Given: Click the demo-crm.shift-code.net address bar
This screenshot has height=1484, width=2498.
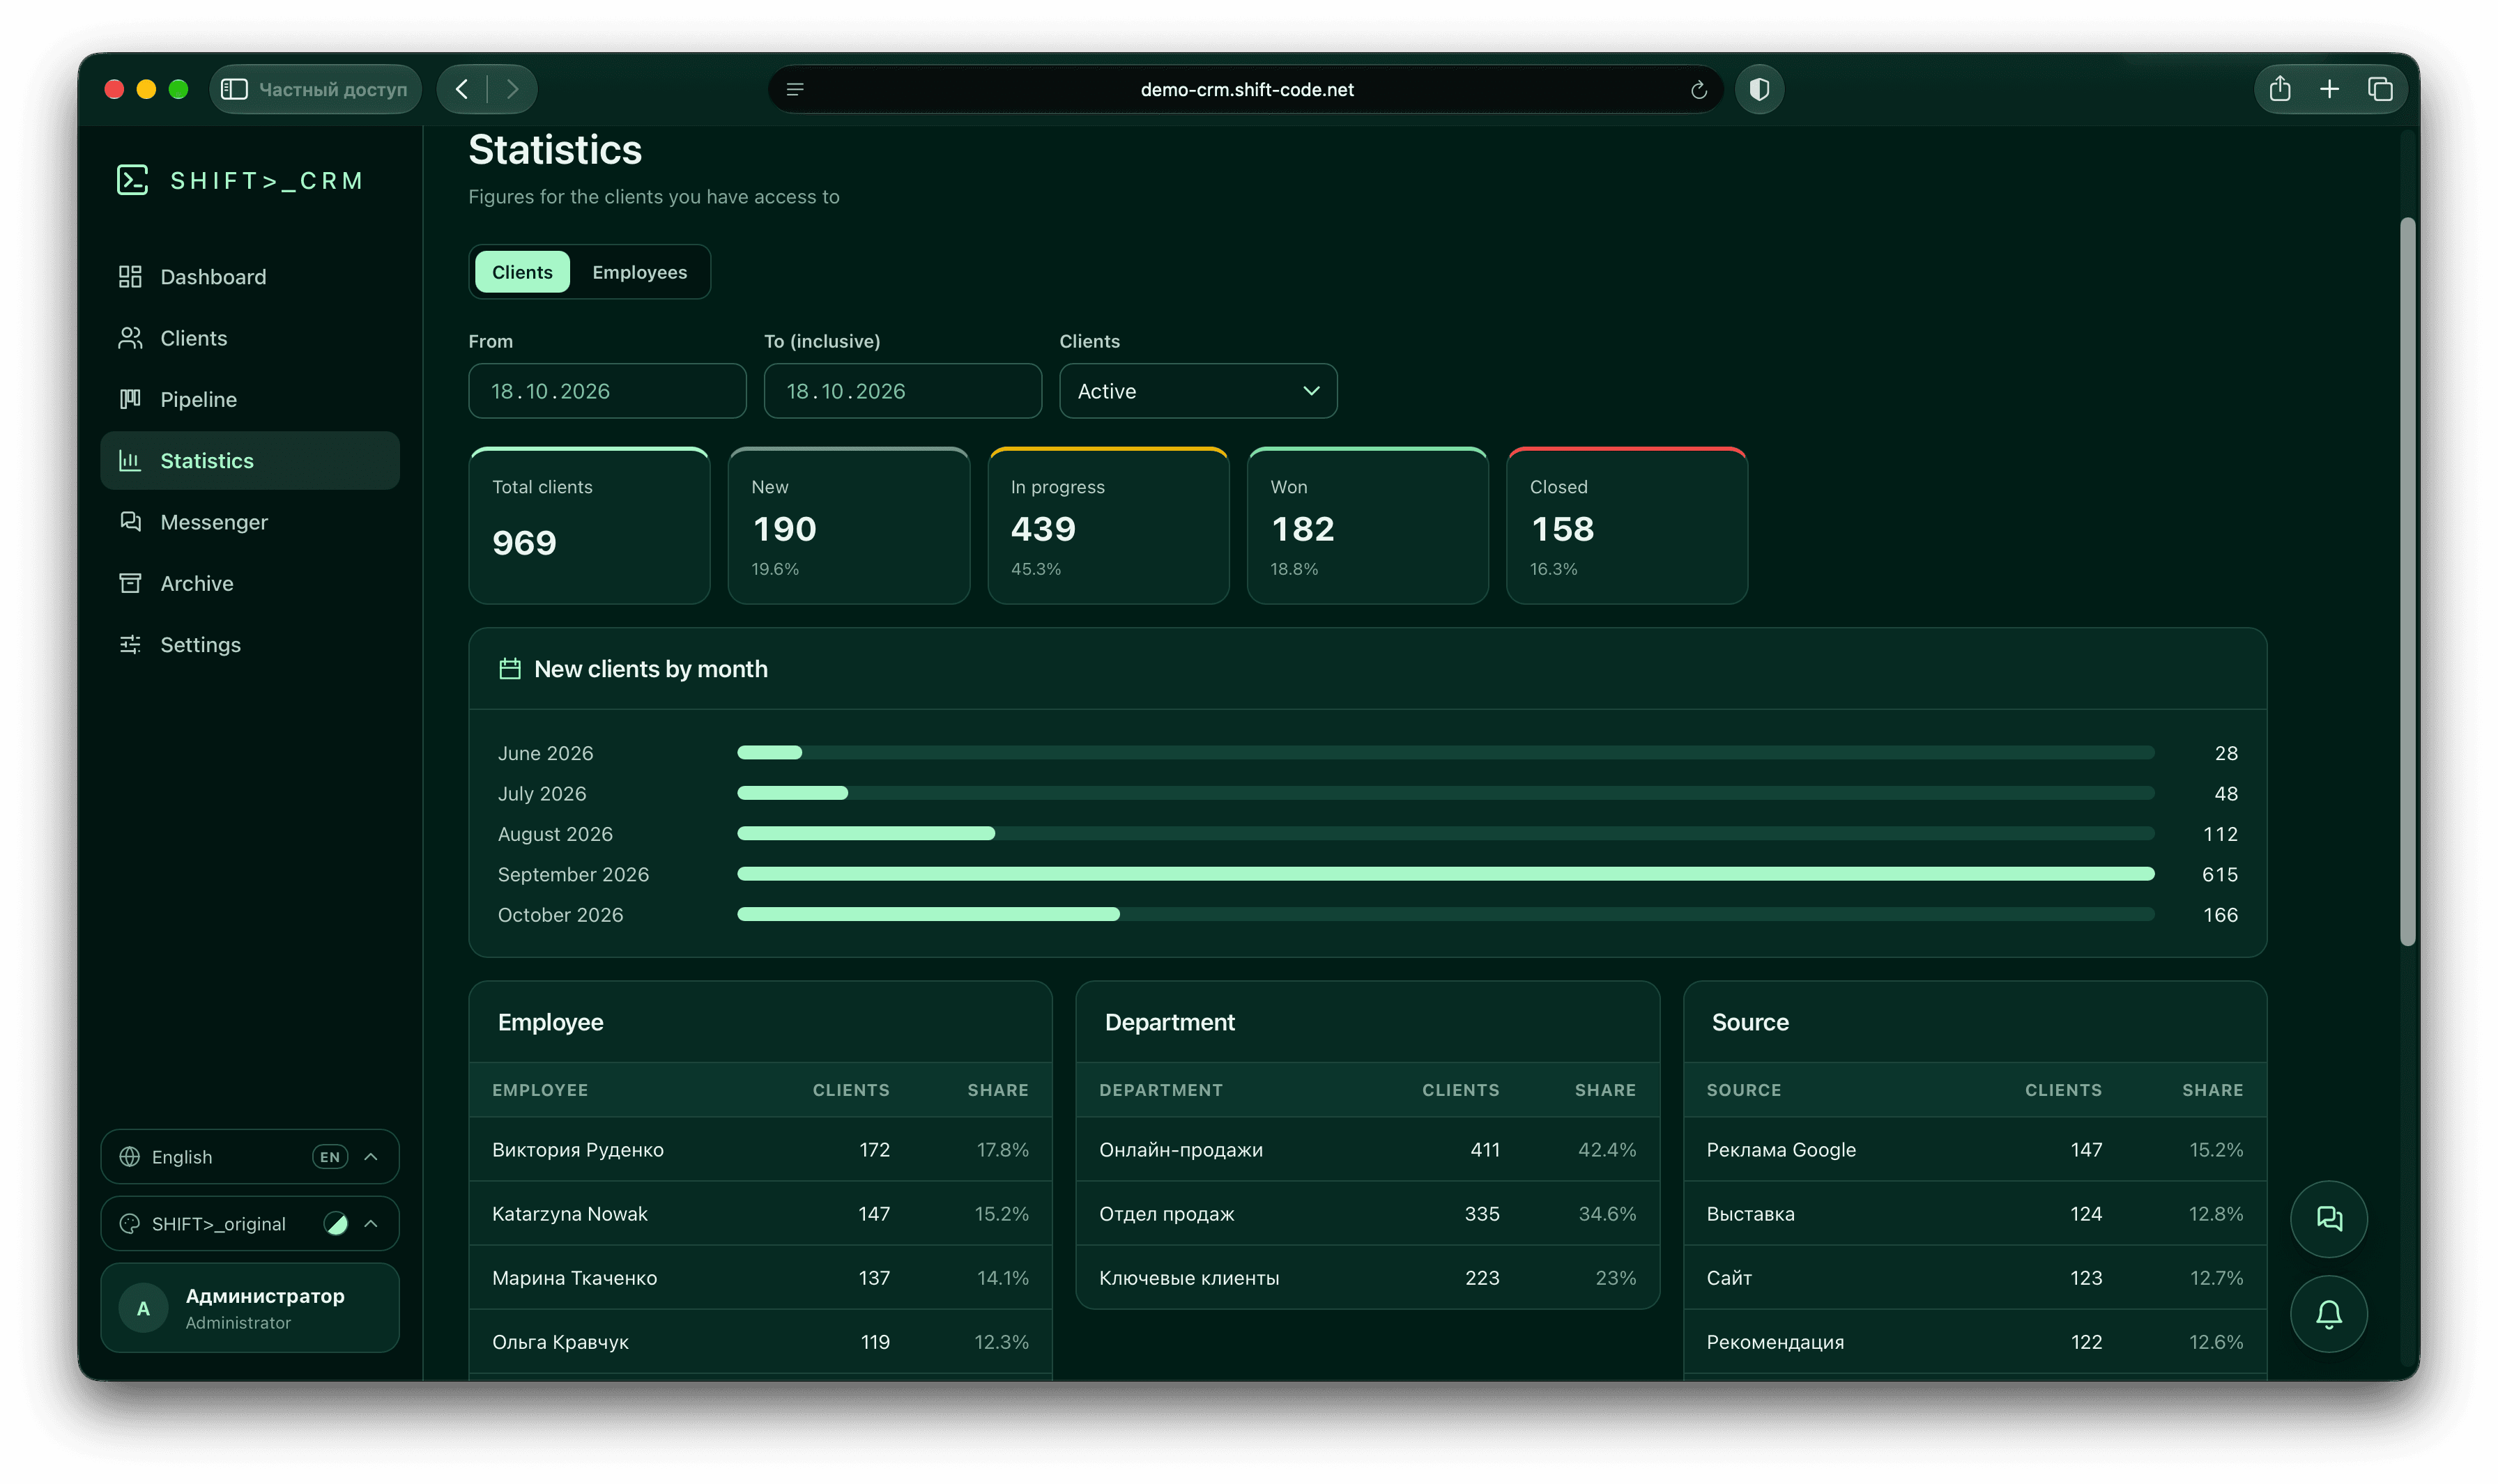Looking at the screenshot, I should coord(1246,90).
